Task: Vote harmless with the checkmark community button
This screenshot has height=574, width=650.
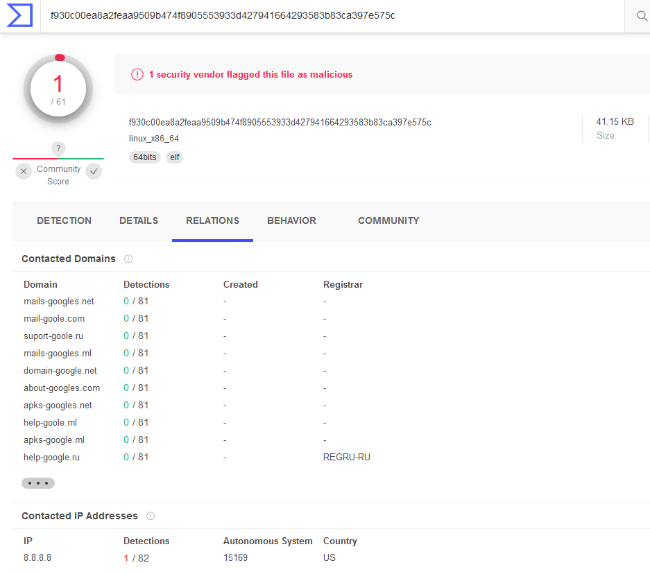Action: (x=94, y=171)
